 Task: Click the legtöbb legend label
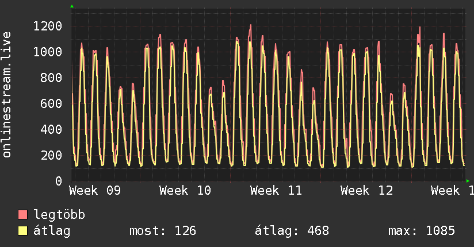59,215
